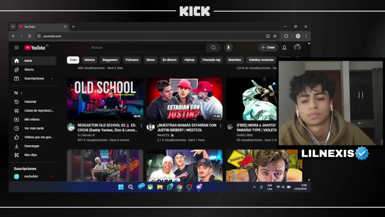This screenshot has width=385, height=217.
Task: Click the Chrome profile avatar
Action: click(298, 36)
